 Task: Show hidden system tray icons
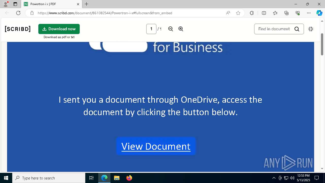274,178
